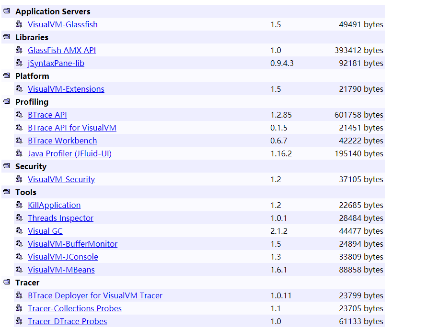
Task: Click the plugin icon beside BTrace Workbench
Action: [19, 141]
